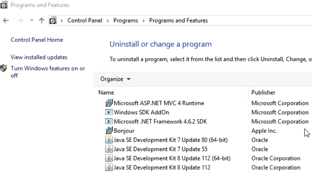
Task: Click the shield icon beside Windows features
Action: pos(3,69)
